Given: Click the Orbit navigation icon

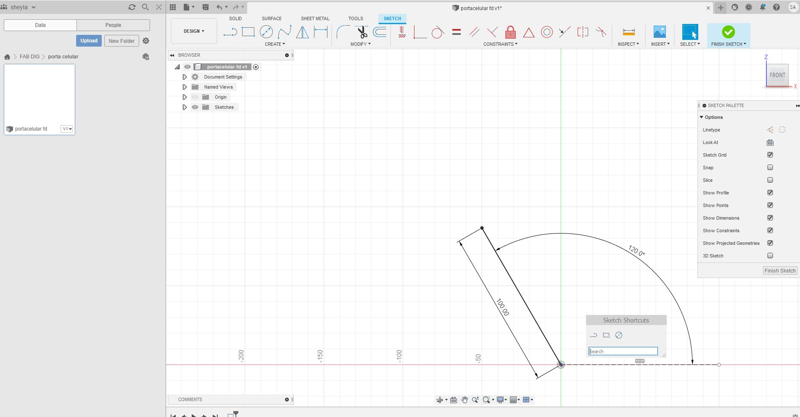Looking at the screenshot, I should pyautogui.click(x=440, y=400).
